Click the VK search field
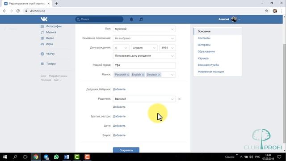 [99, 19]
